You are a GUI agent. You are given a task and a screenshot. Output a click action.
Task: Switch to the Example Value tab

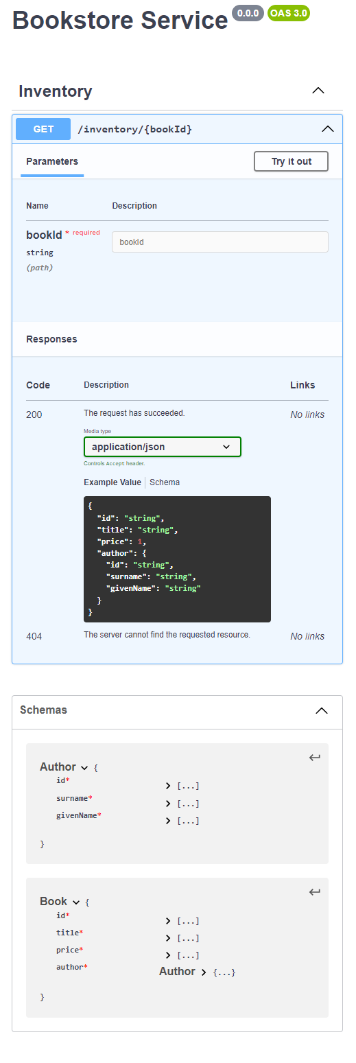tap(112, 482)
